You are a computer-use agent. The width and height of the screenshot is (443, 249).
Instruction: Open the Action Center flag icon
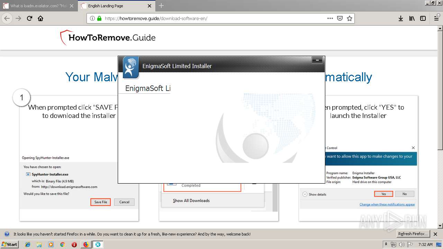(409, 245)
